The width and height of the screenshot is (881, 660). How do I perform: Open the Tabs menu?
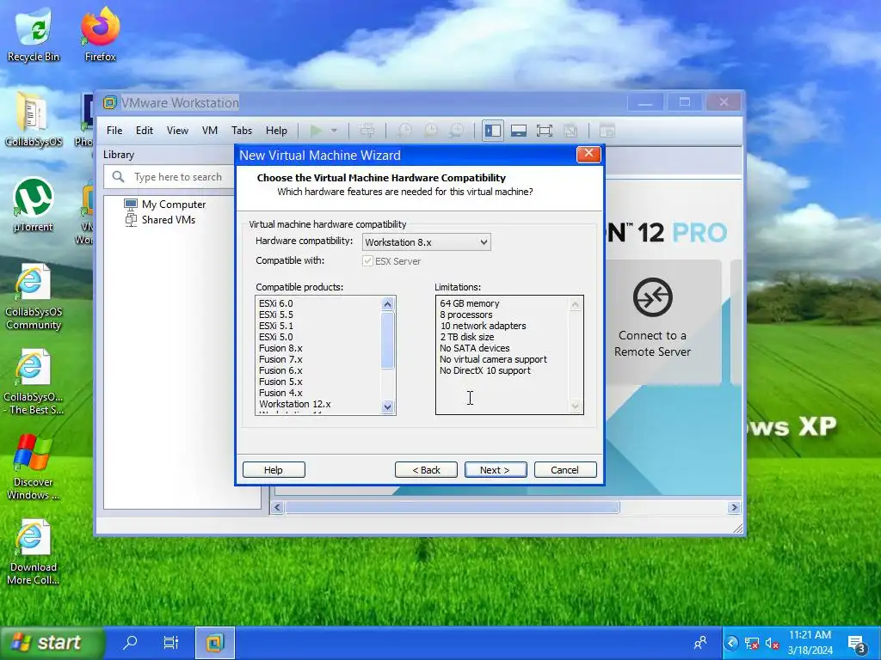pos(242,131)
